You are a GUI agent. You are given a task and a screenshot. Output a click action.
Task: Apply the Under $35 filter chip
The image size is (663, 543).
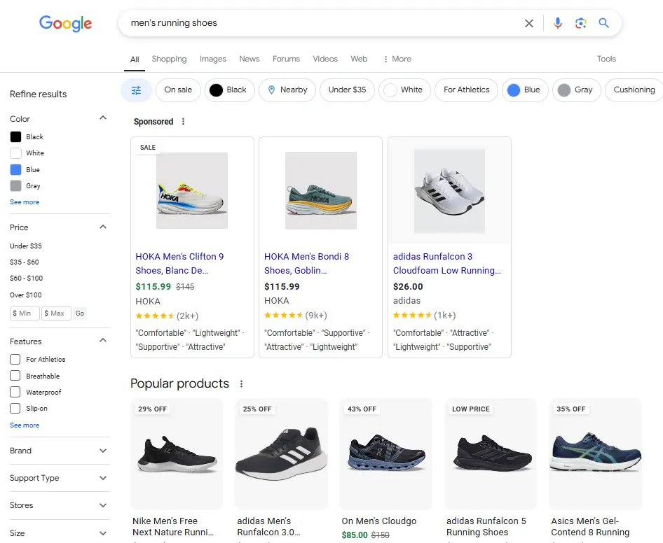point(347,90)
